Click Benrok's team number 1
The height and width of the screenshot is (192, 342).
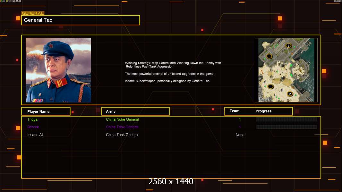pos(240,127)
